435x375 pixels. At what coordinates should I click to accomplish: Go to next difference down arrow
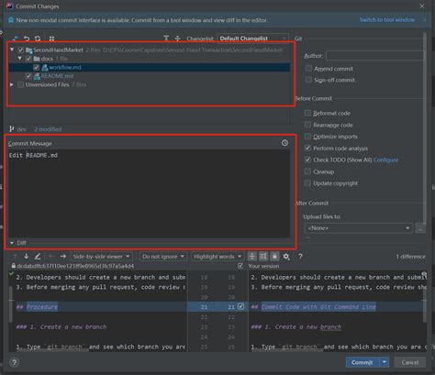pos(27,256)
